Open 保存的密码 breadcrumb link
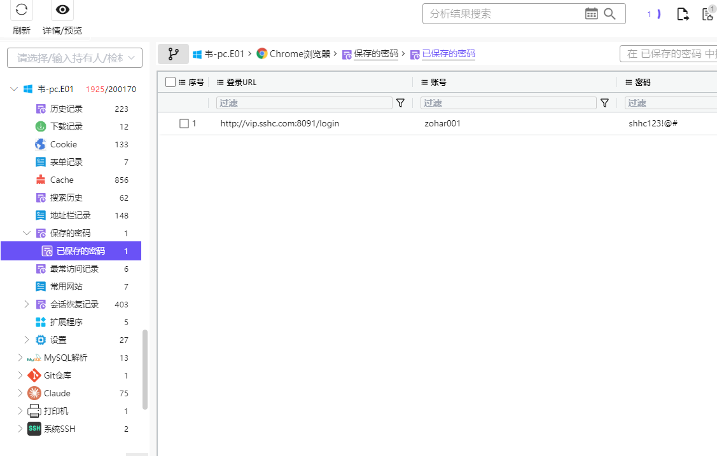Screen dimensions: 717x456 (x=376, y=54)
